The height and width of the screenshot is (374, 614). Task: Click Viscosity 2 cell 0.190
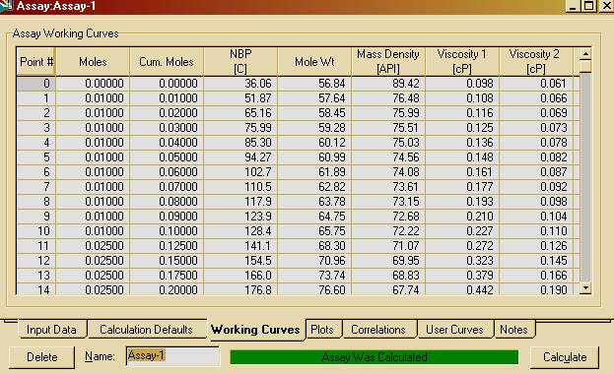536,289
